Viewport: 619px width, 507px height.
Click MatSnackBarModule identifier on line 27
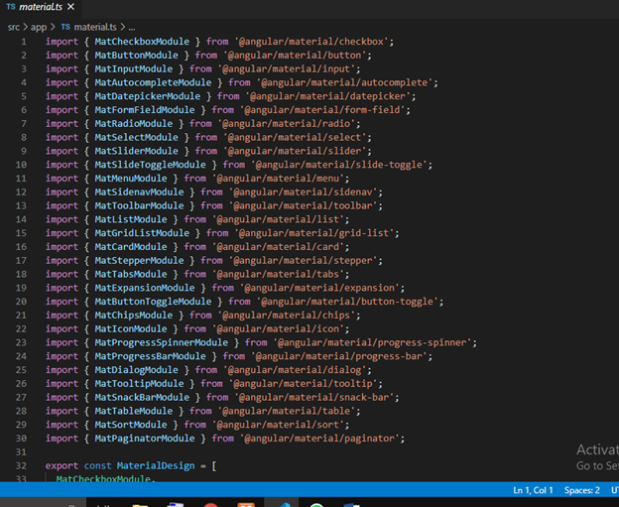point(142,397)
